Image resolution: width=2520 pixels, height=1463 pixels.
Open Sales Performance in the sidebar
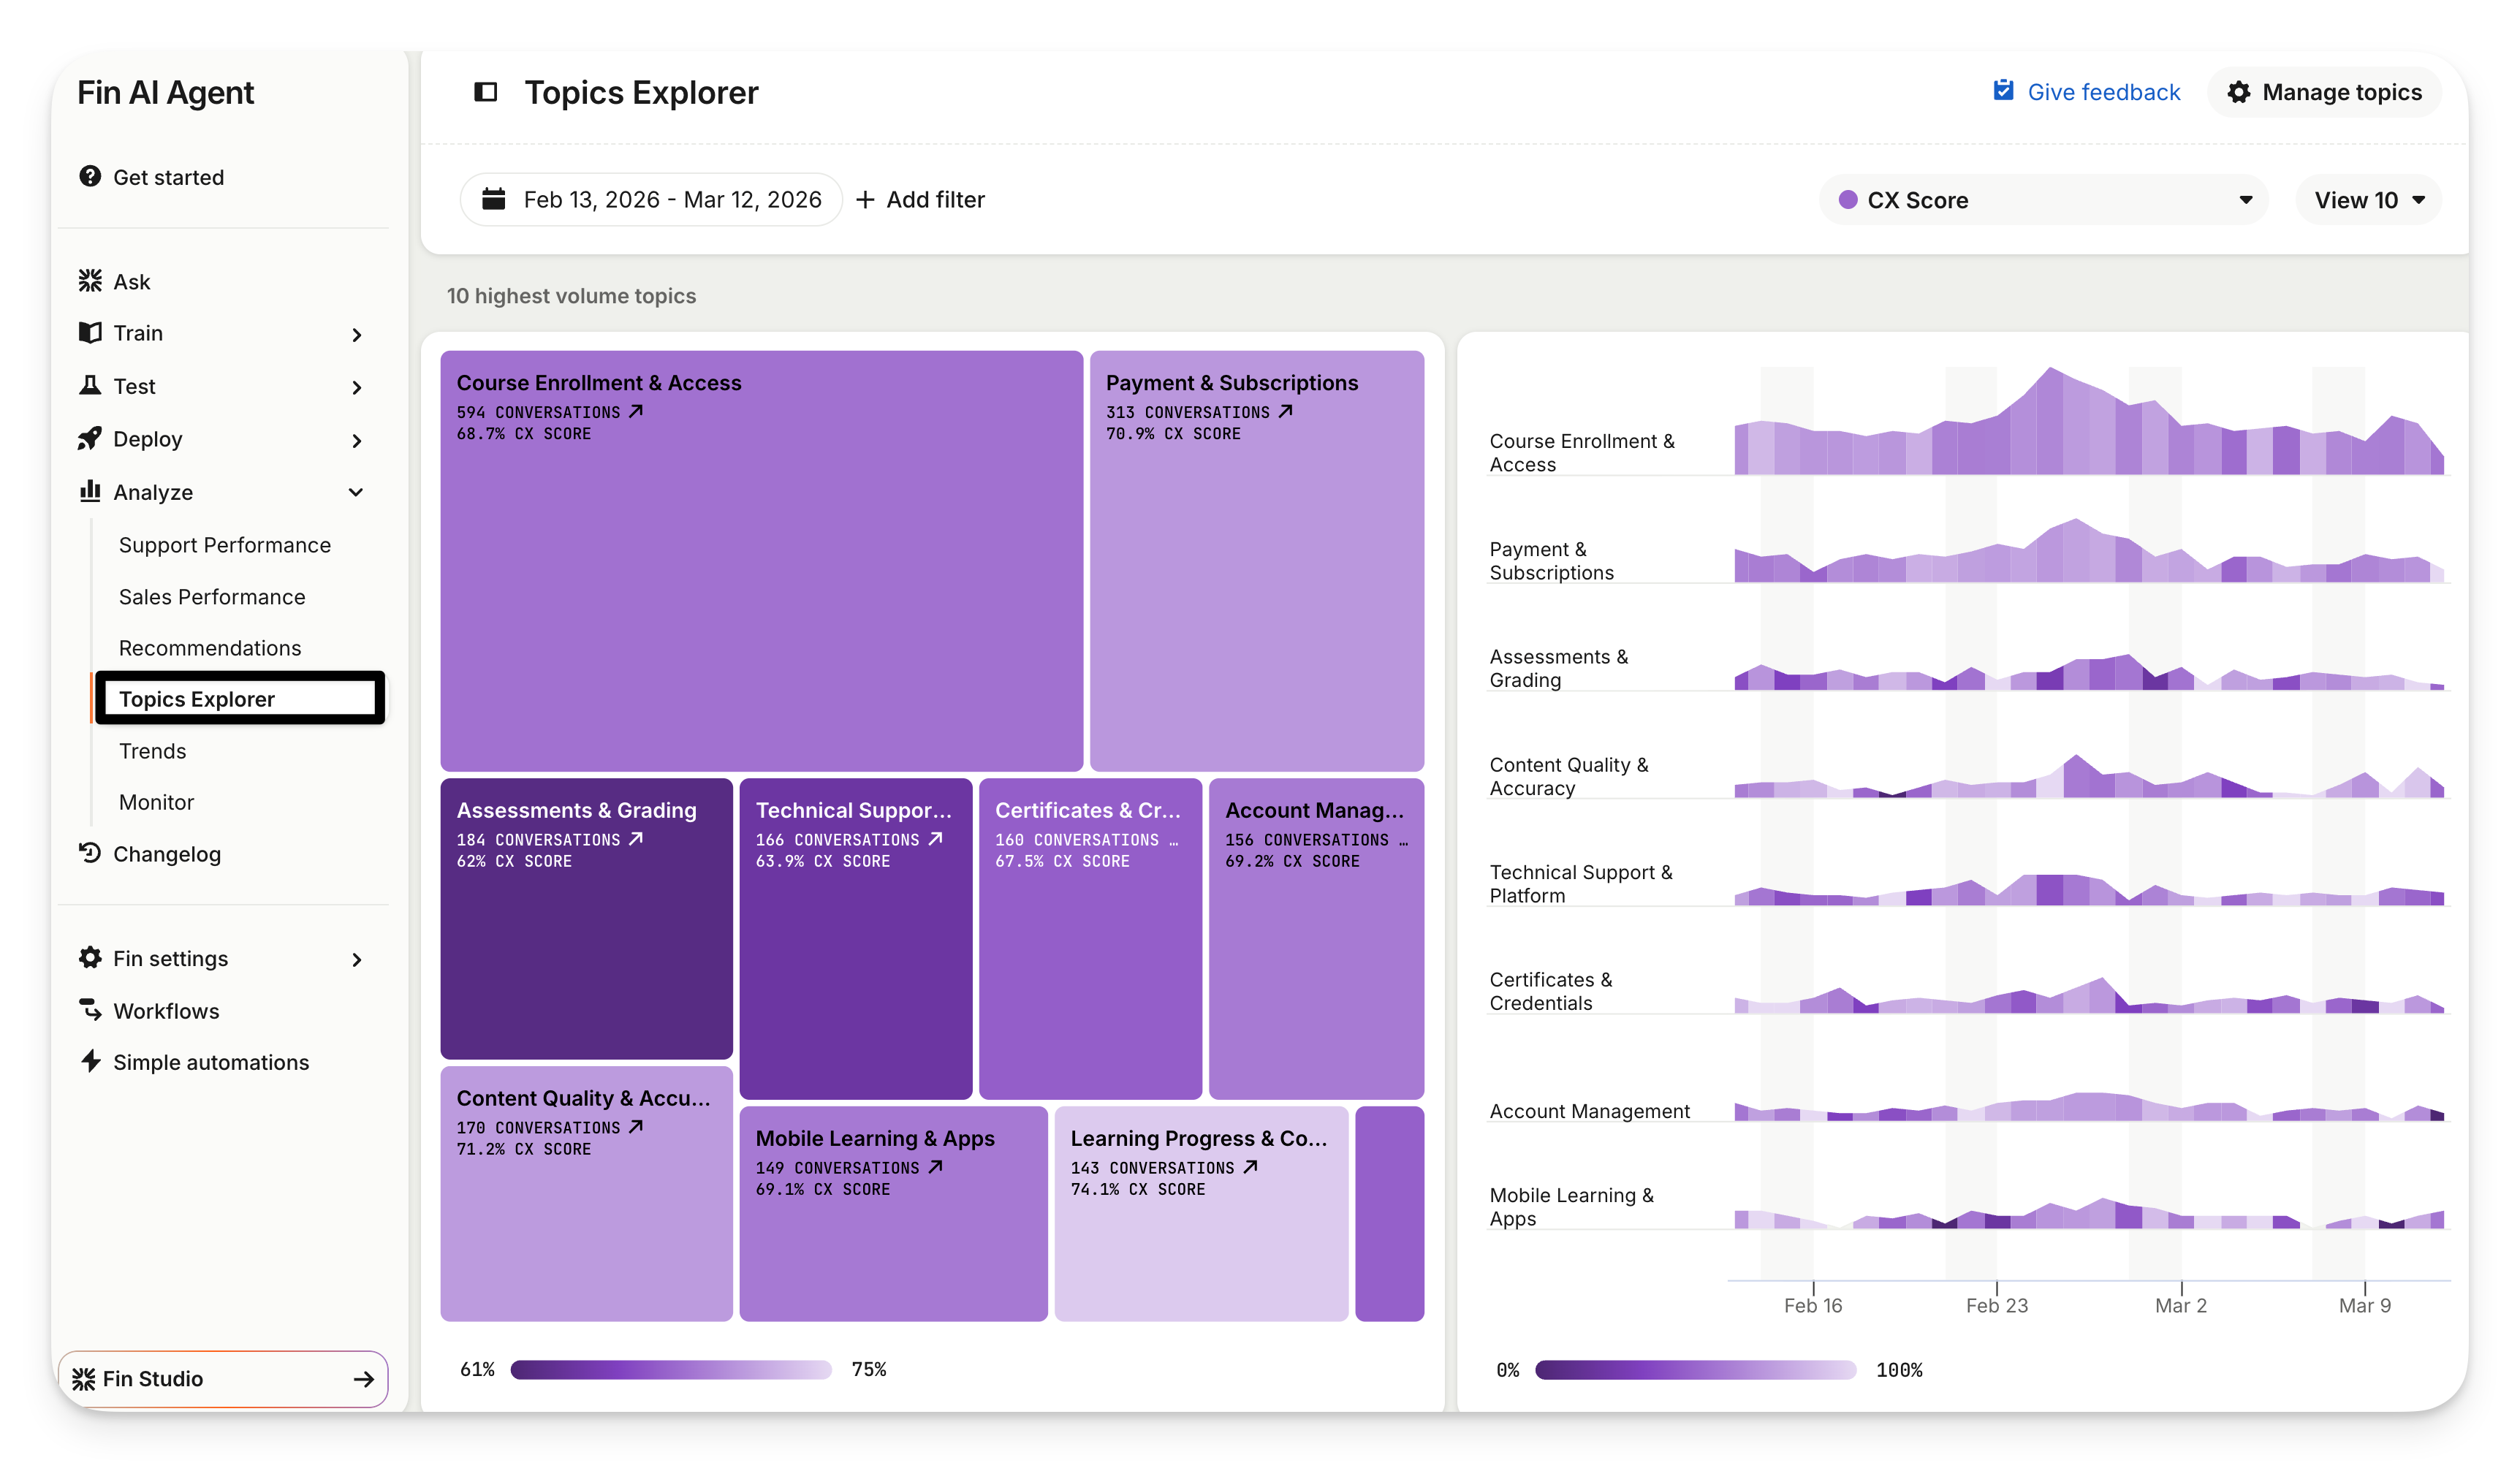[x=212, y=597]
